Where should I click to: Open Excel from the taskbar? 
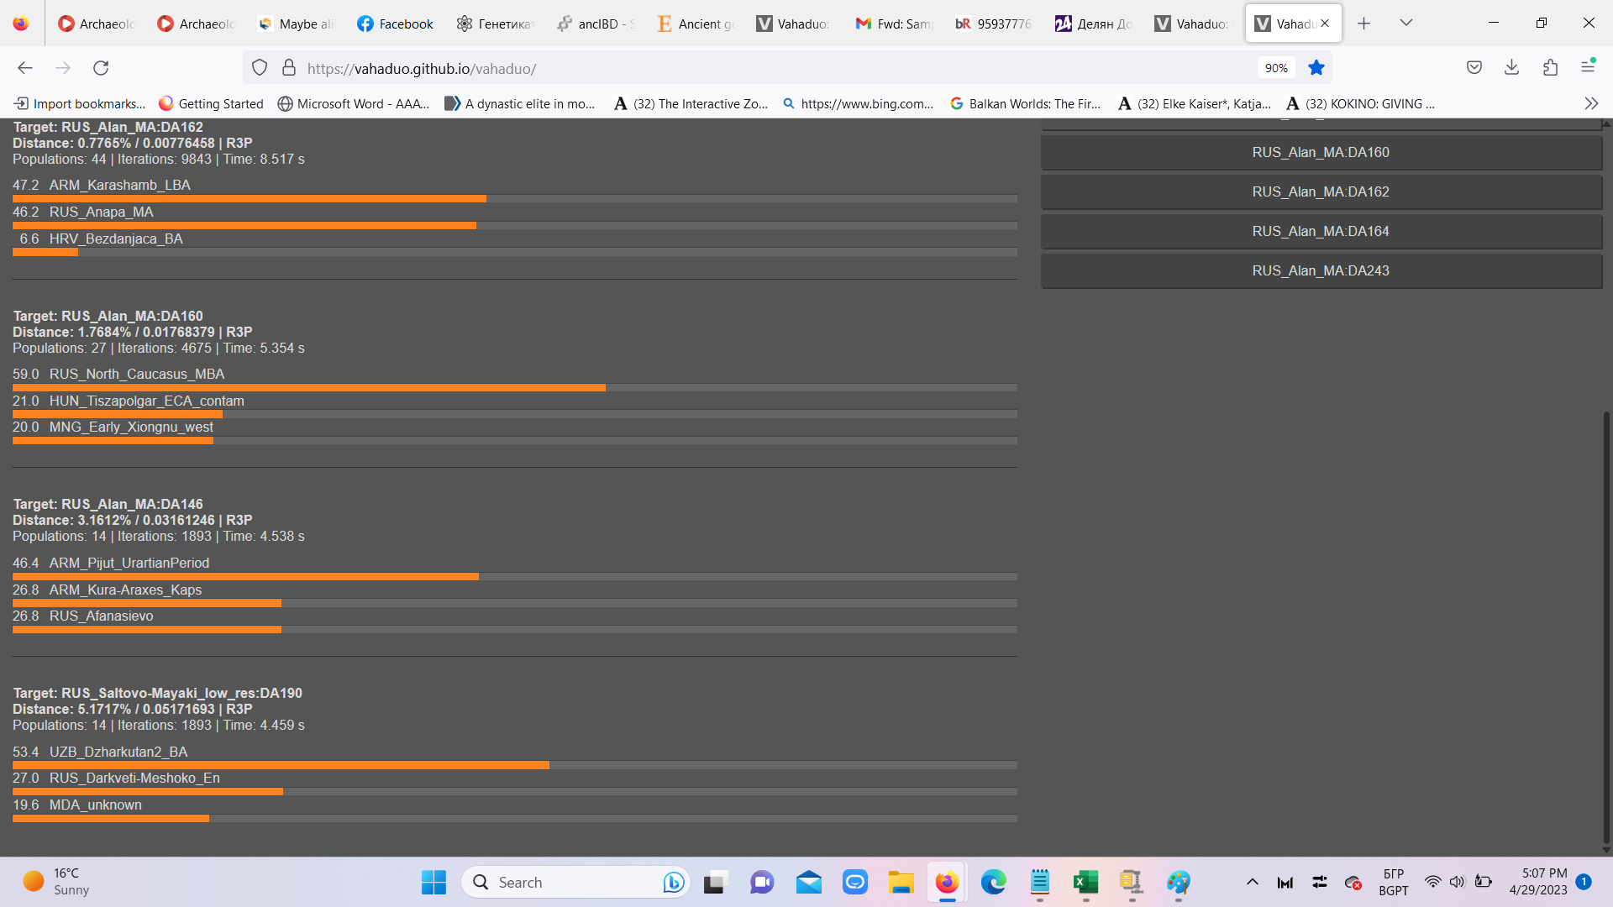point(1085,882)
